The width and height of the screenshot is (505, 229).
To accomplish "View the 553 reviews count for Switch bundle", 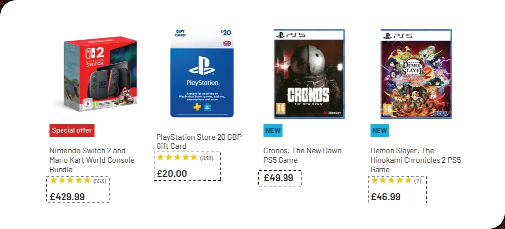I will coord(100,181).
